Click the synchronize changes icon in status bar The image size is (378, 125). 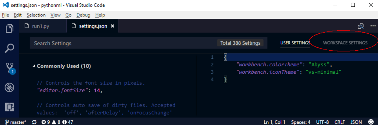coord(34,122)
